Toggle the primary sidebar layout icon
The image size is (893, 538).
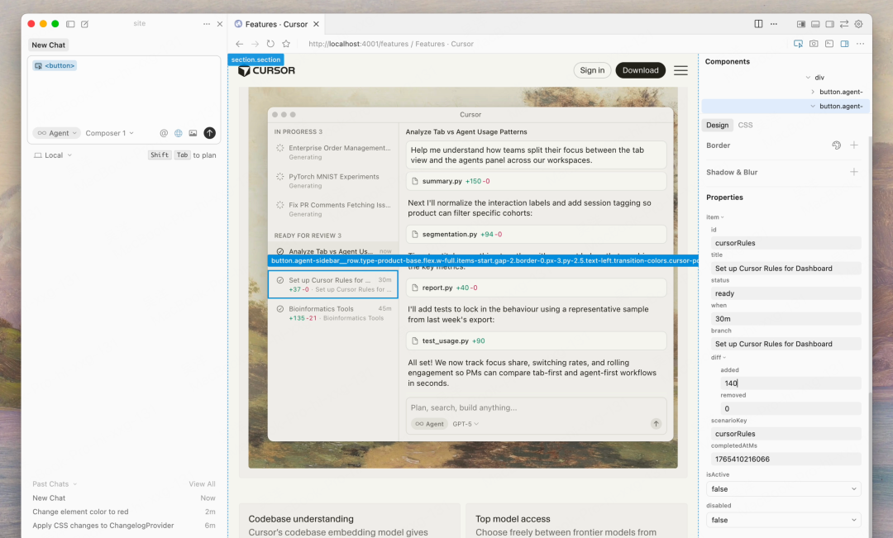[x=800, y=24]
